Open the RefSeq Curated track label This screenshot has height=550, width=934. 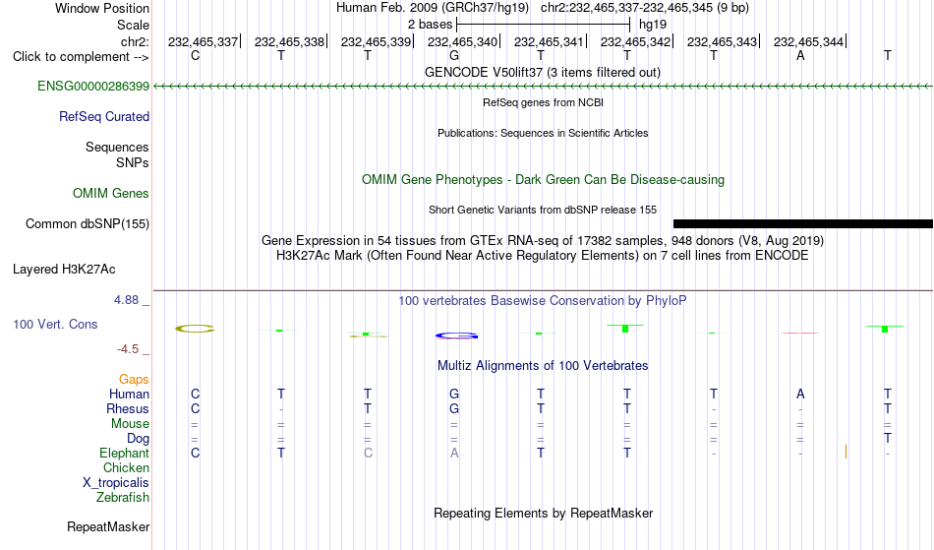103,117
